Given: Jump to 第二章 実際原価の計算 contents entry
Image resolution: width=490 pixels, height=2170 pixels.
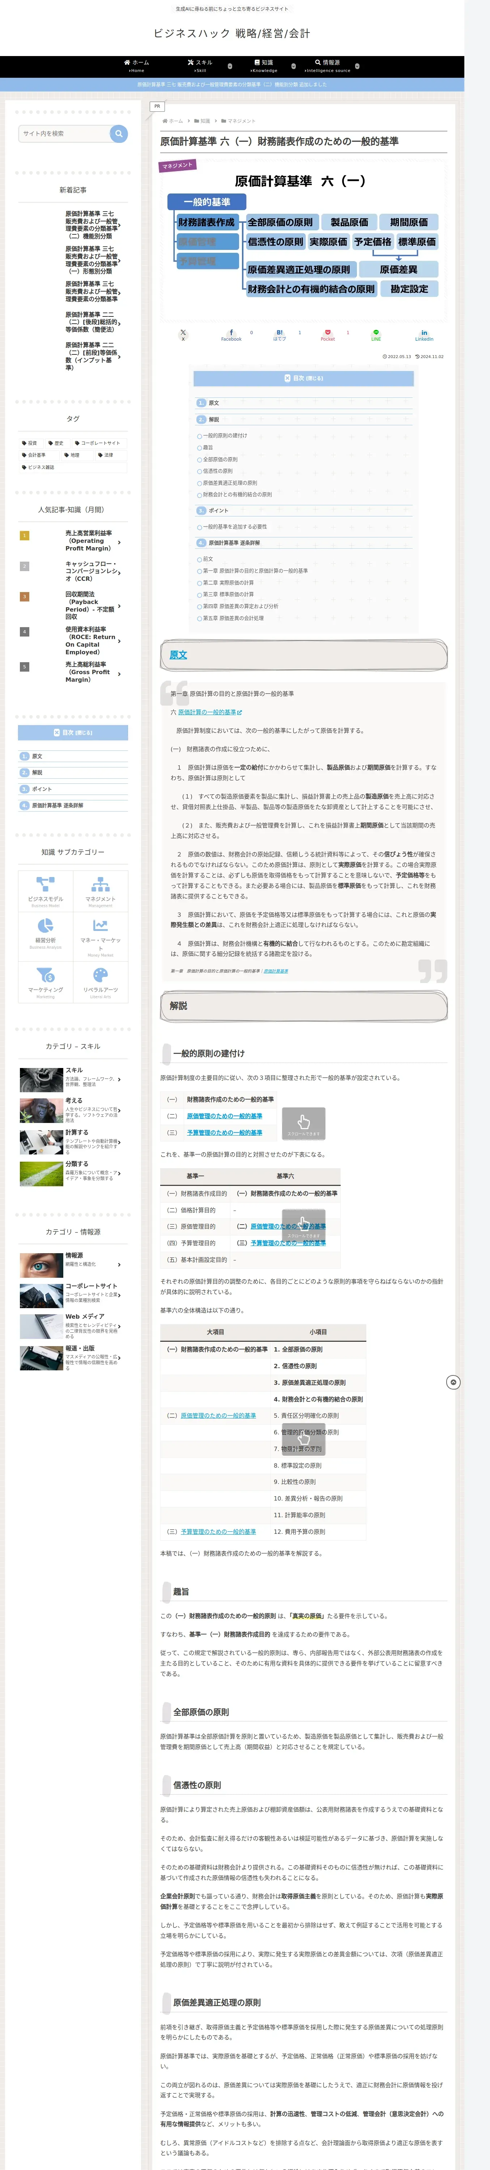Looking at the screenshot, I should 227,583.
